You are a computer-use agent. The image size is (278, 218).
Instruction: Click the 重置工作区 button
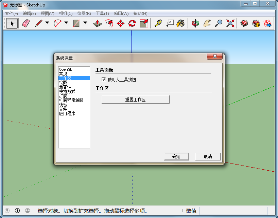[x=135, y=100]
